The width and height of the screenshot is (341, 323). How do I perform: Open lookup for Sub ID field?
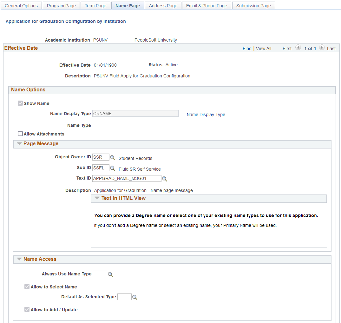(x=112, y=168)
